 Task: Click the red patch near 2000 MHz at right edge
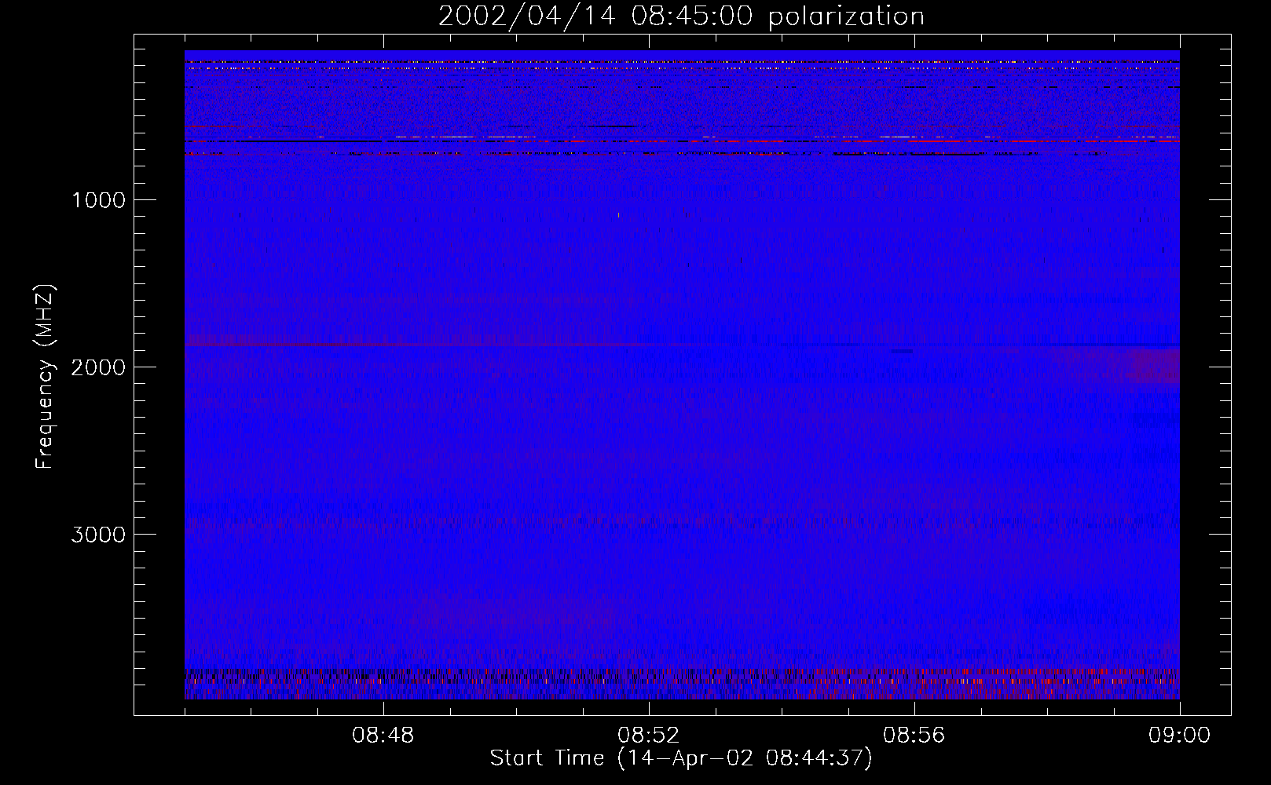coord(1152,366)
